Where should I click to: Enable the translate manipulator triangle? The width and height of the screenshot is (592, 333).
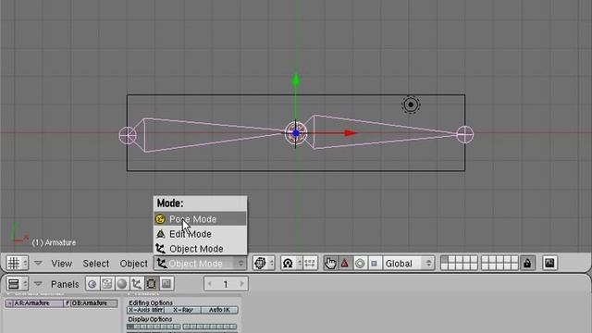click(345, 263)
